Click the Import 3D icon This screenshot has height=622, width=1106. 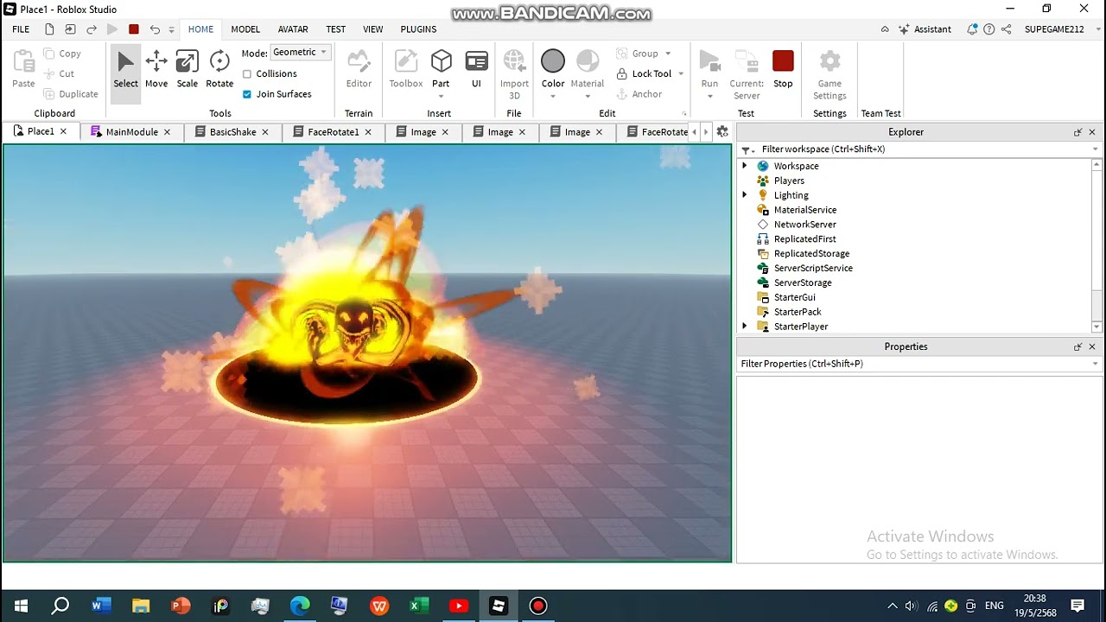[x=514, y=61]
